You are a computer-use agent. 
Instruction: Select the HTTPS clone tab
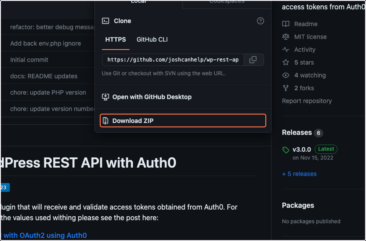[x=116, y=40]
